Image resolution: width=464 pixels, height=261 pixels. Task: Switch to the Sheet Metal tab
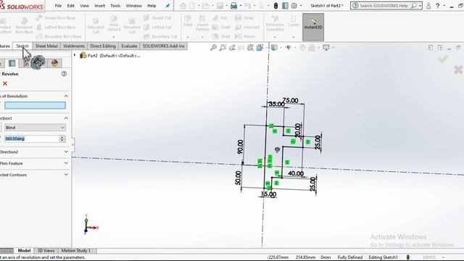[46, 46]
